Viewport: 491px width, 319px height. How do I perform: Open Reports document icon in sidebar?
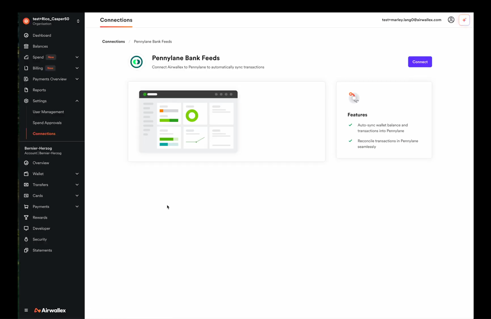[x=26, y=90]
